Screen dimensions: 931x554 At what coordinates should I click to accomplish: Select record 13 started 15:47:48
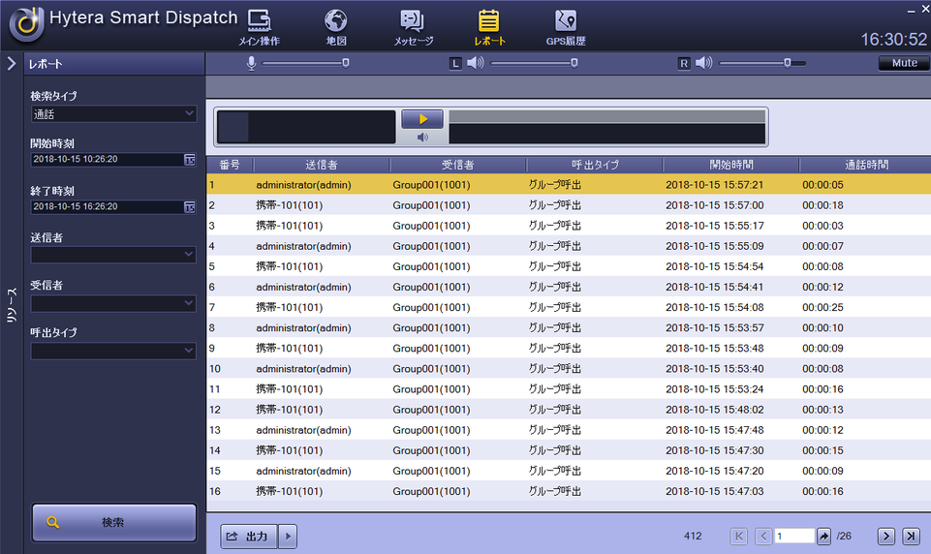(x=569, y=430)
